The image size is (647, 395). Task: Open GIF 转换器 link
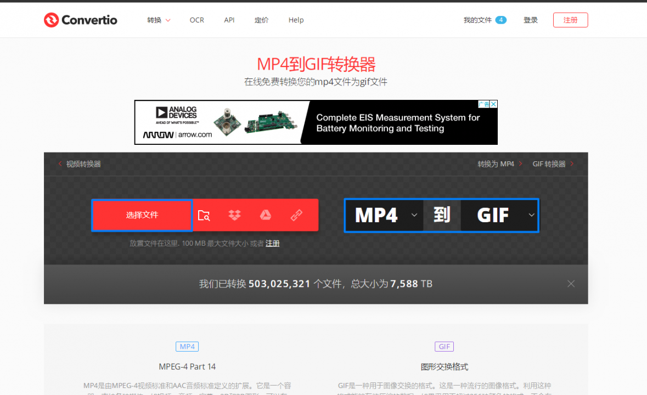[x=553, y=163]
